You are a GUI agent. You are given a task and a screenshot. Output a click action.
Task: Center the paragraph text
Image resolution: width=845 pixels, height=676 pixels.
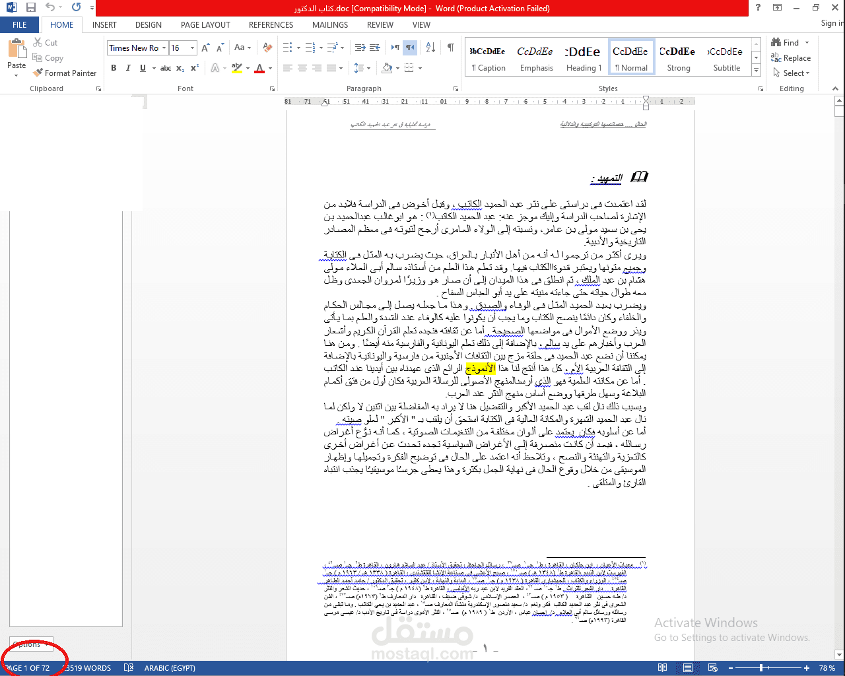pos(302,68)
